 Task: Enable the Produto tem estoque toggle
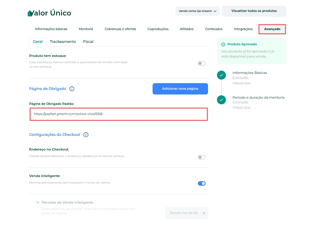pyautogui.click(x=202, y=63)
